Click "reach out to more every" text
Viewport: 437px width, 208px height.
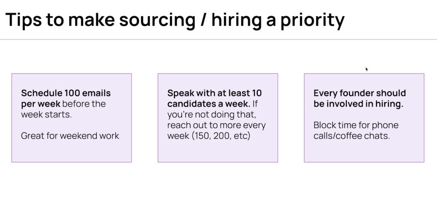click(216, 125)
